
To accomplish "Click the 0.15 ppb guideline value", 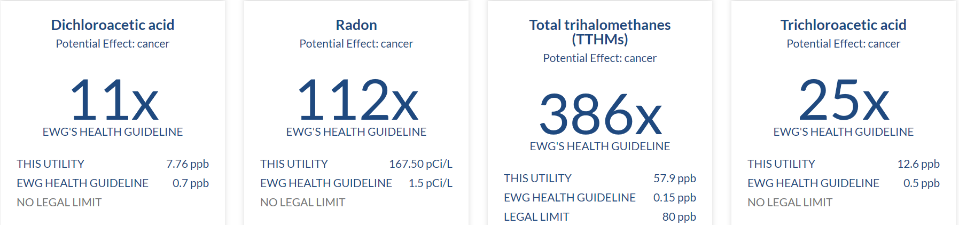I will point(675,198).
